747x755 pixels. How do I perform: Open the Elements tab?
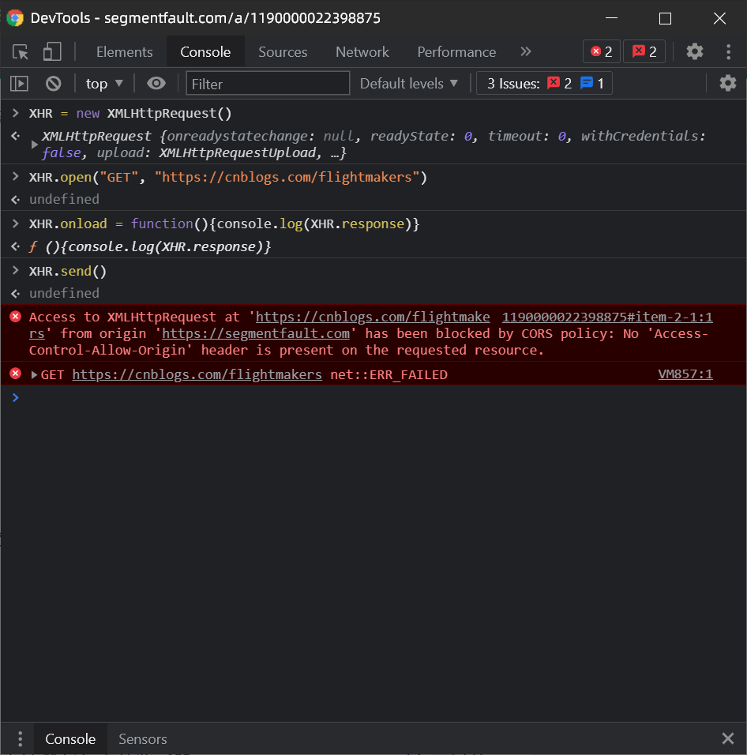click(x=124, y=52)
